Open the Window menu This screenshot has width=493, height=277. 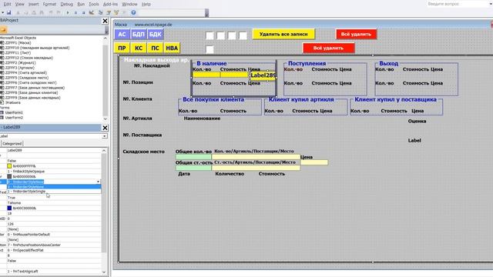(x=129, y=4)
